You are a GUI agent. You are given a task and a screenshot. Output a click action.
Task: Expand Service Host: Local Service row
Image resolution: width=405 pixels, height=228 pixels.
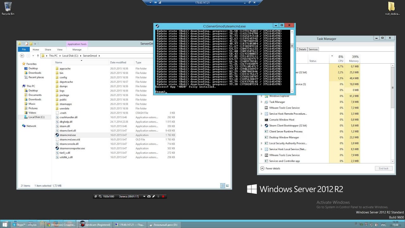pos(261,149)
